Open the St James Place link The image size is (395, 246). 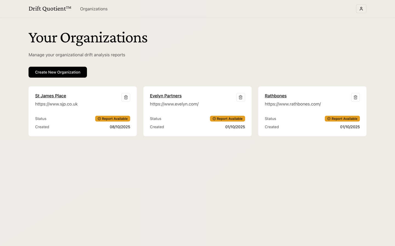pos(50,96)
